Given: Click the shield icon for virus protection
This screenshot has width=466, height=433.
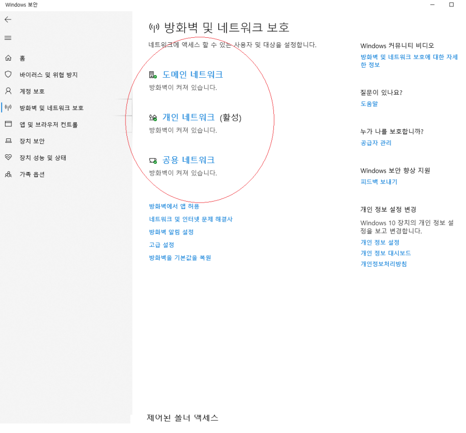Looking at the screenshot, I should point(8,74).
